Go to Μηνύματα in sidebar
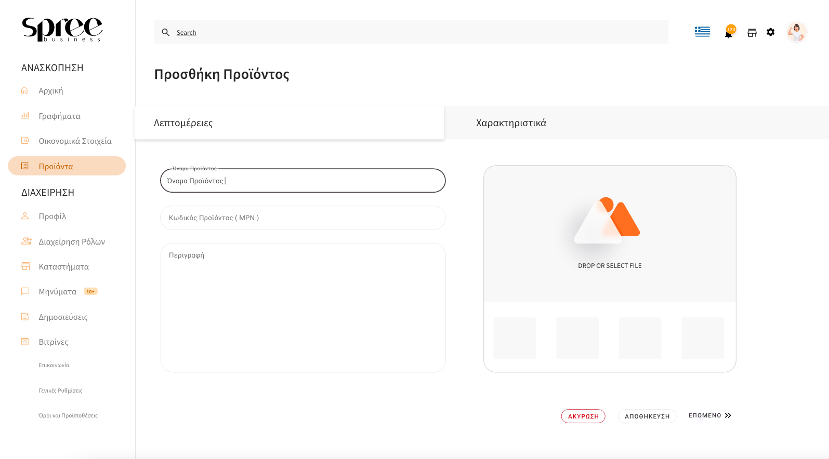Image resolution: width=829 pixels, height=459 pixels. [x=58, y=292]
